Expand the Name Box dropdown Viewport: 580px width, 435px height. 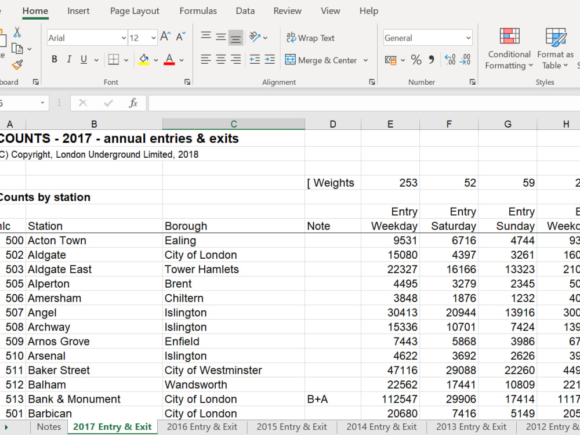(42, 103)
